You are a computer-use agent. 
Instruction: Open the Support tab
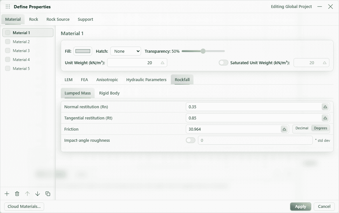pyautogui.click(x=85, y=19)
